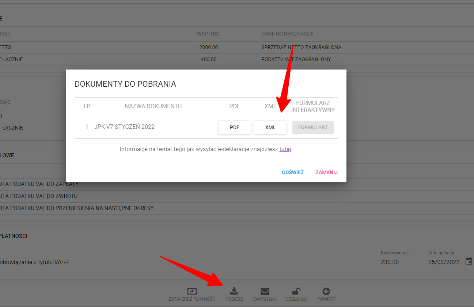Click the Kwota operacji field showing 230.00
The width and height of the screenshot is (474, 307).
401,262
